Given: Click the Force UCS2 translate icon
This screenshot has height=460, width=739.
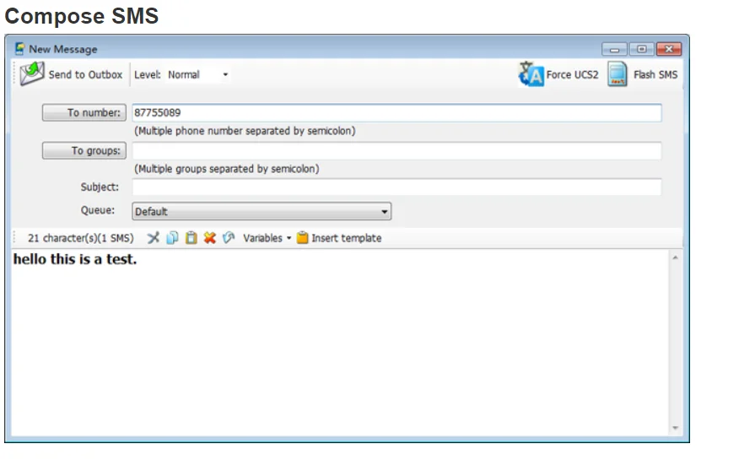Looking at the screenshot, I should pyautogui.click(x=531, y=74).
